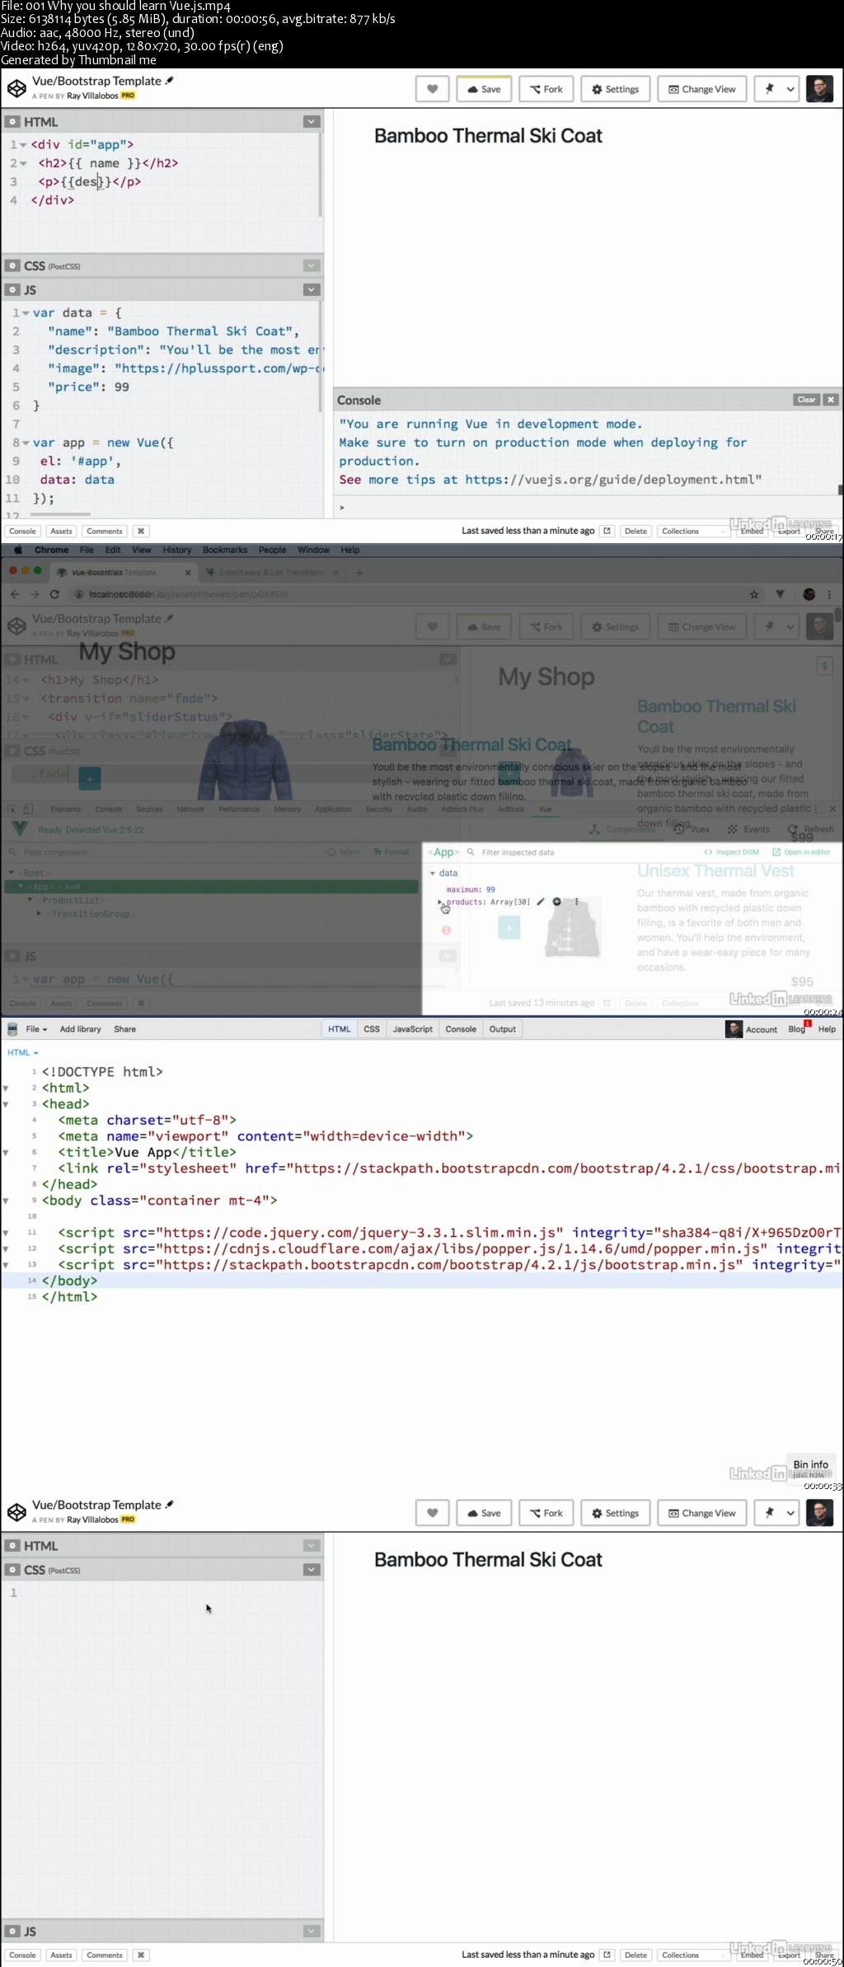Viewport: 844px width, 1967px height.
Task: Open JS panel gear settings in the top frame
Action: (12, 290)
